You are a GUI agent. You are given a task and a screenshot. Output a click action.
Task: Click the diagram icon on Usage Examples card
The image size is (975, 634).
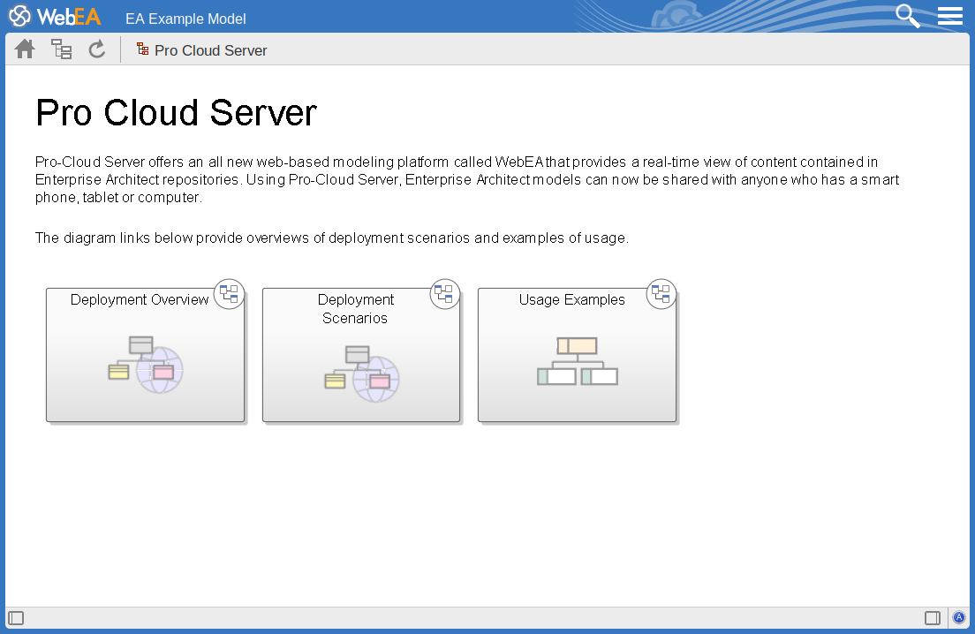click(661, 294)
